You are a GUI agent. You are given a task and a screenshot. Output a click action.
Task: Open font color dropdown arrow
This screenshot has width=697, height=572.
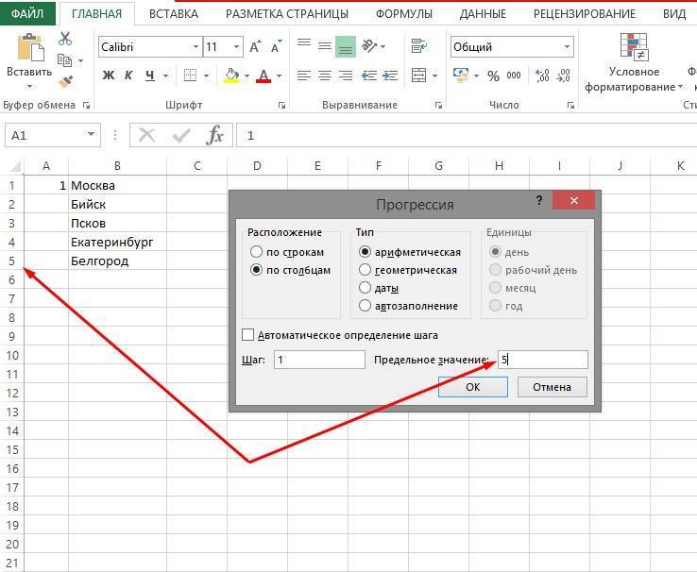tap(280, 76)
